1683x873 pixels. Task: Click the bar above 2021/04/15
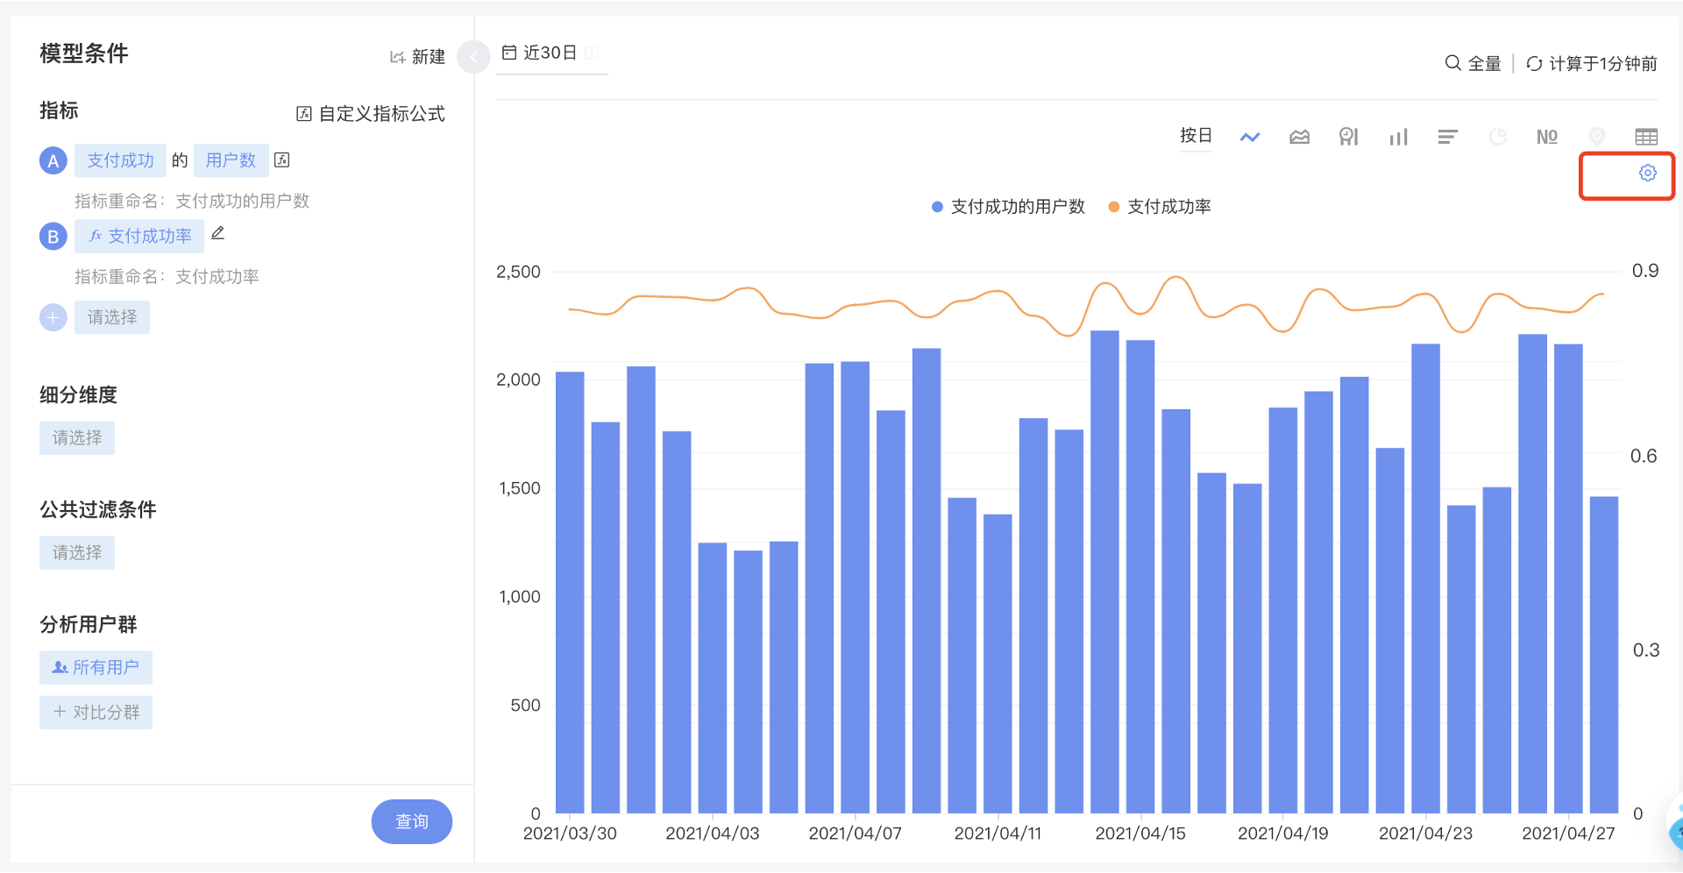1140,577
